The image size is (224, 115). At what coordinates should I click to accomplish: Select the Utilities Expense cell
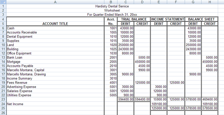[x=55, y=95]
